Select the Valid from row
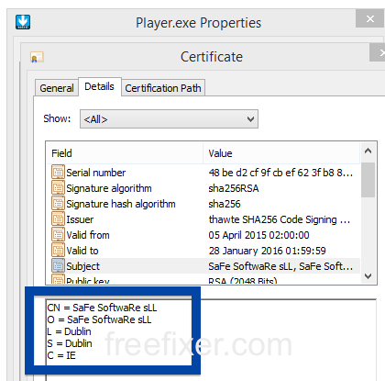Image resolution: width=385 pixels, height=381 pixels. point(203,235)
